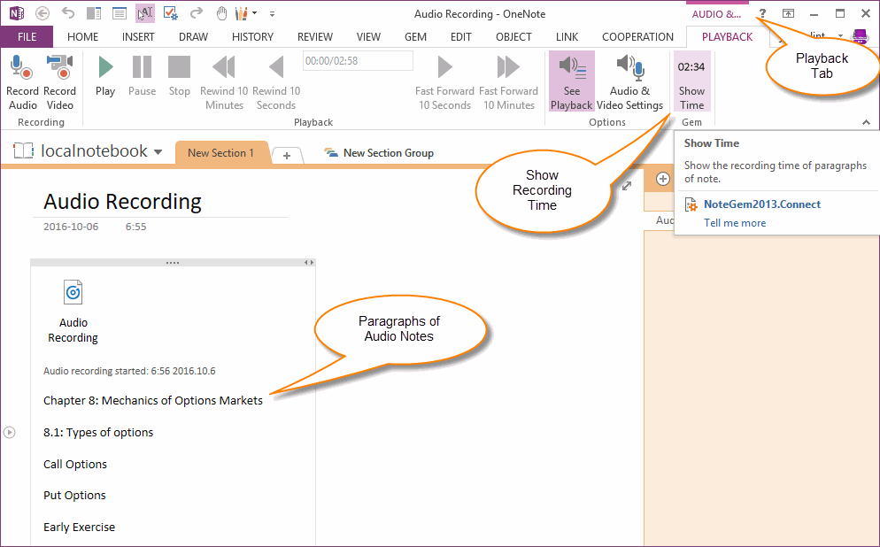Screen dimensions: 880x547
Task: Open the NoteGem2013.Connect tooltip link
Action: coord(762,204)
